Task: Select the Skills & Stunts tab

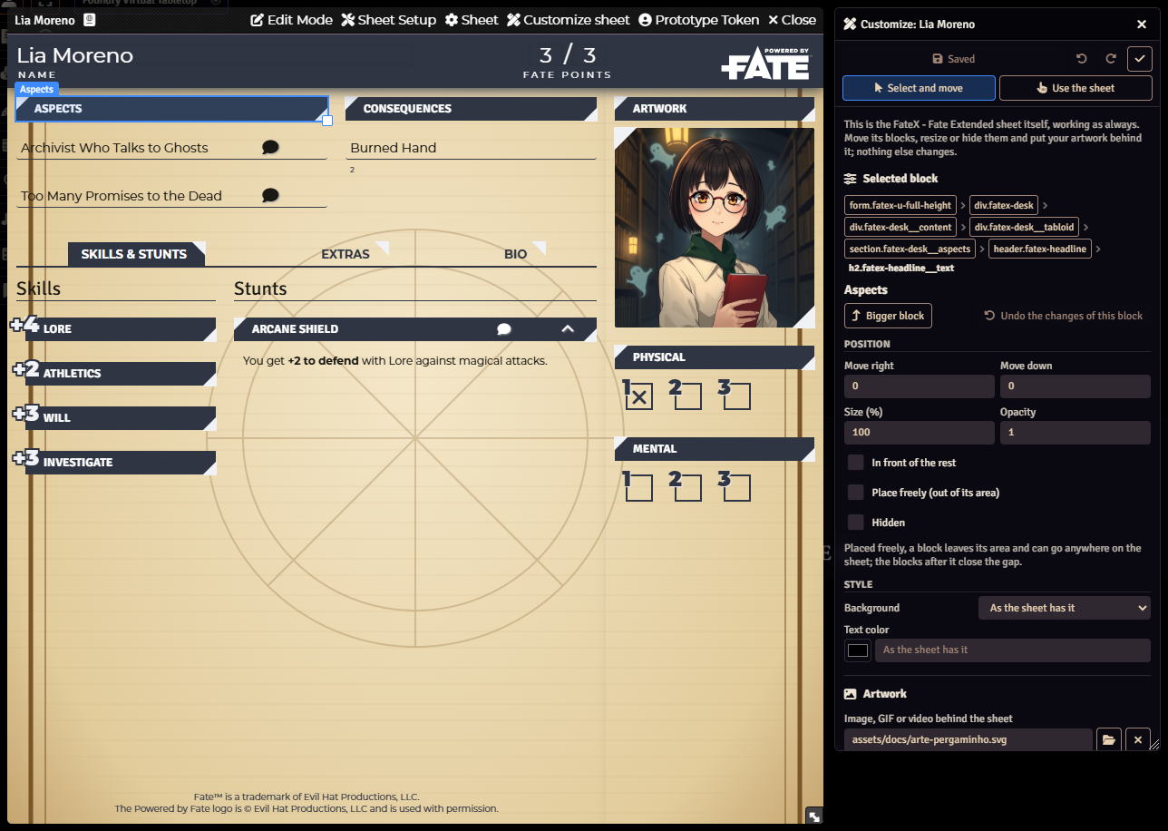Action: (x=134, y=254)
